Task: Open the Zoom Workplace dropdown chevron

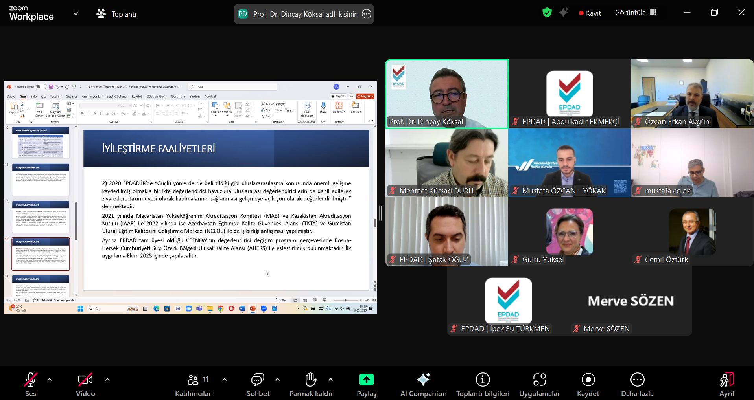Action: point(76,14)
